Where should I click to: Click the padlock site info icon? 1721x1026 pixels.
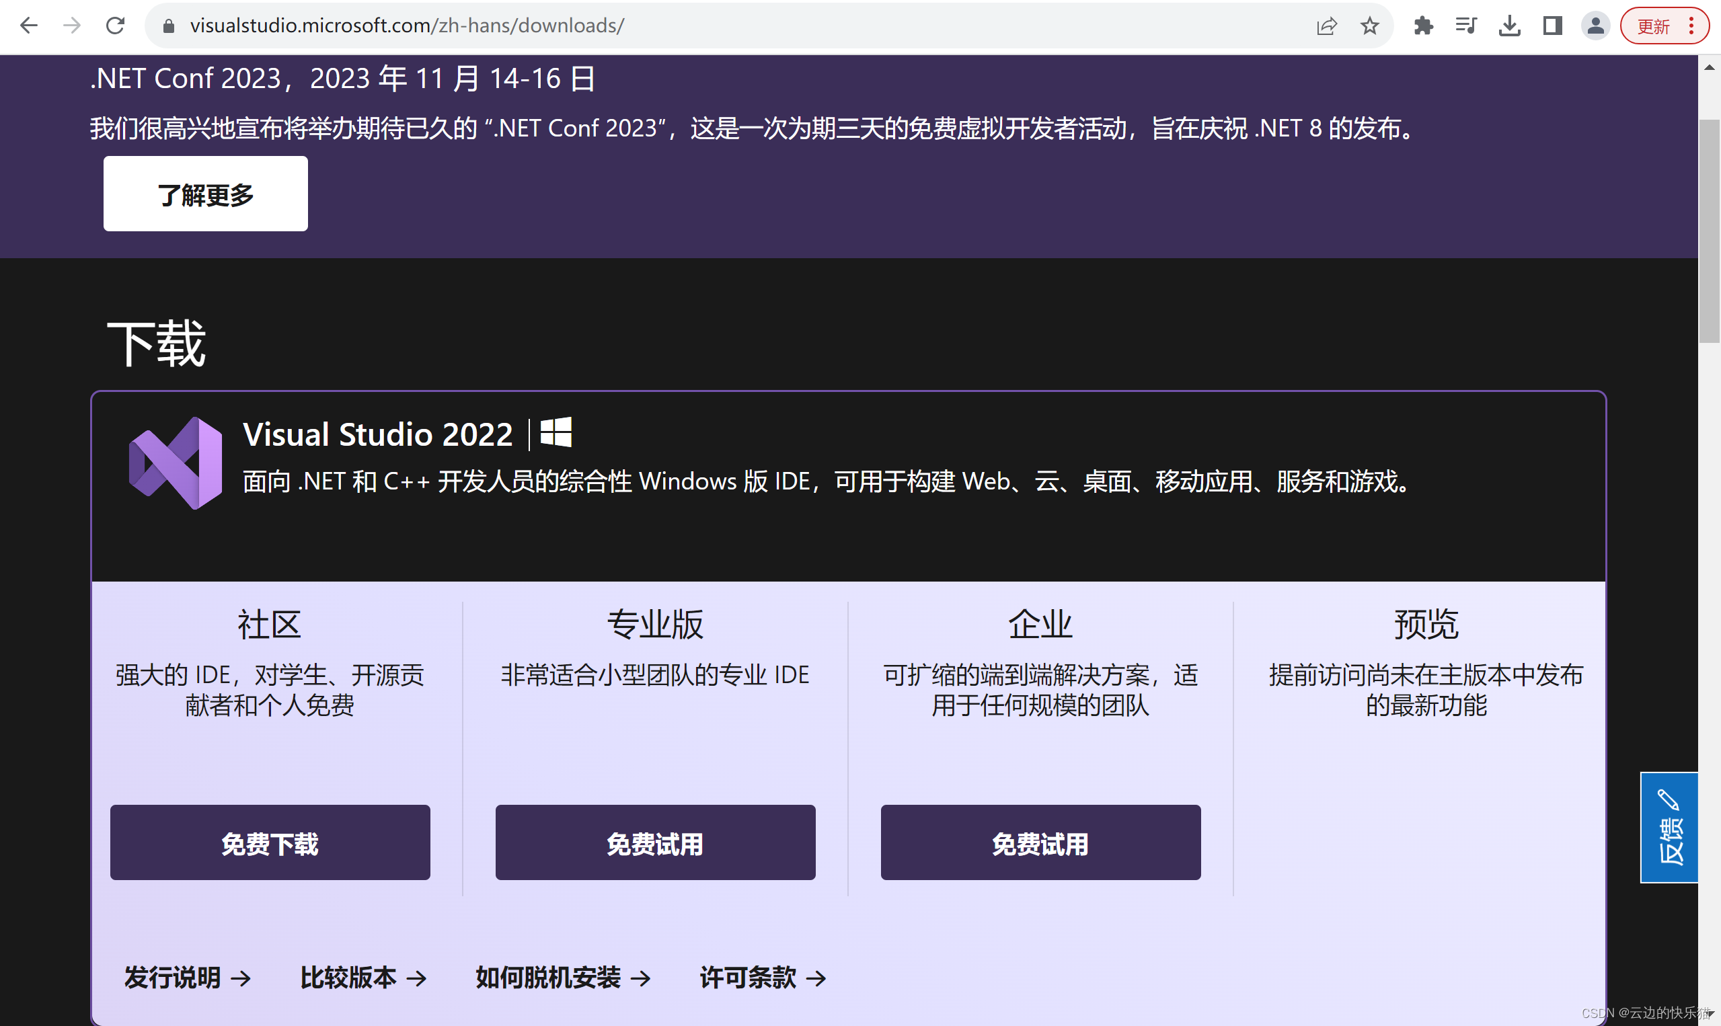[x=168, y=26]
